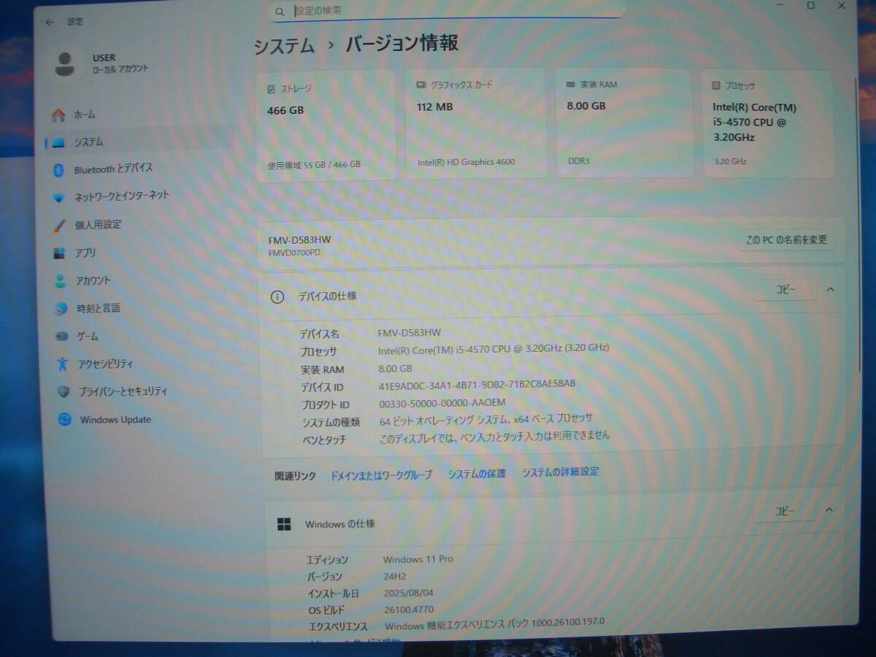The image size is (876, 657).
Task: Go back with the arrow icon
Action: point(50,22)
